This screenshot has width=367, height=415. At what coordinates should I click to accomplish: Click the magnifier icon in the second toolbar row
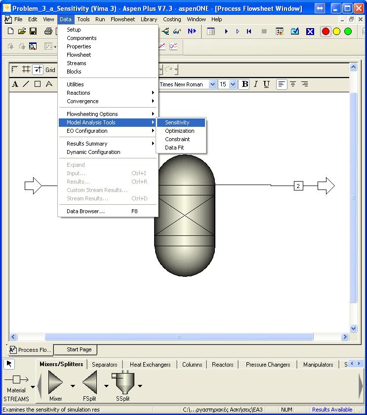(33, 46)
